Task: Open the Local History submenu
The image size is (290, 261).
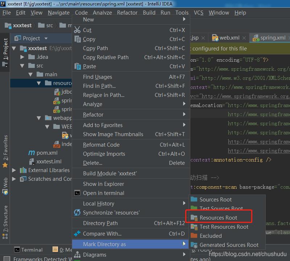Action: pos(131,204)
